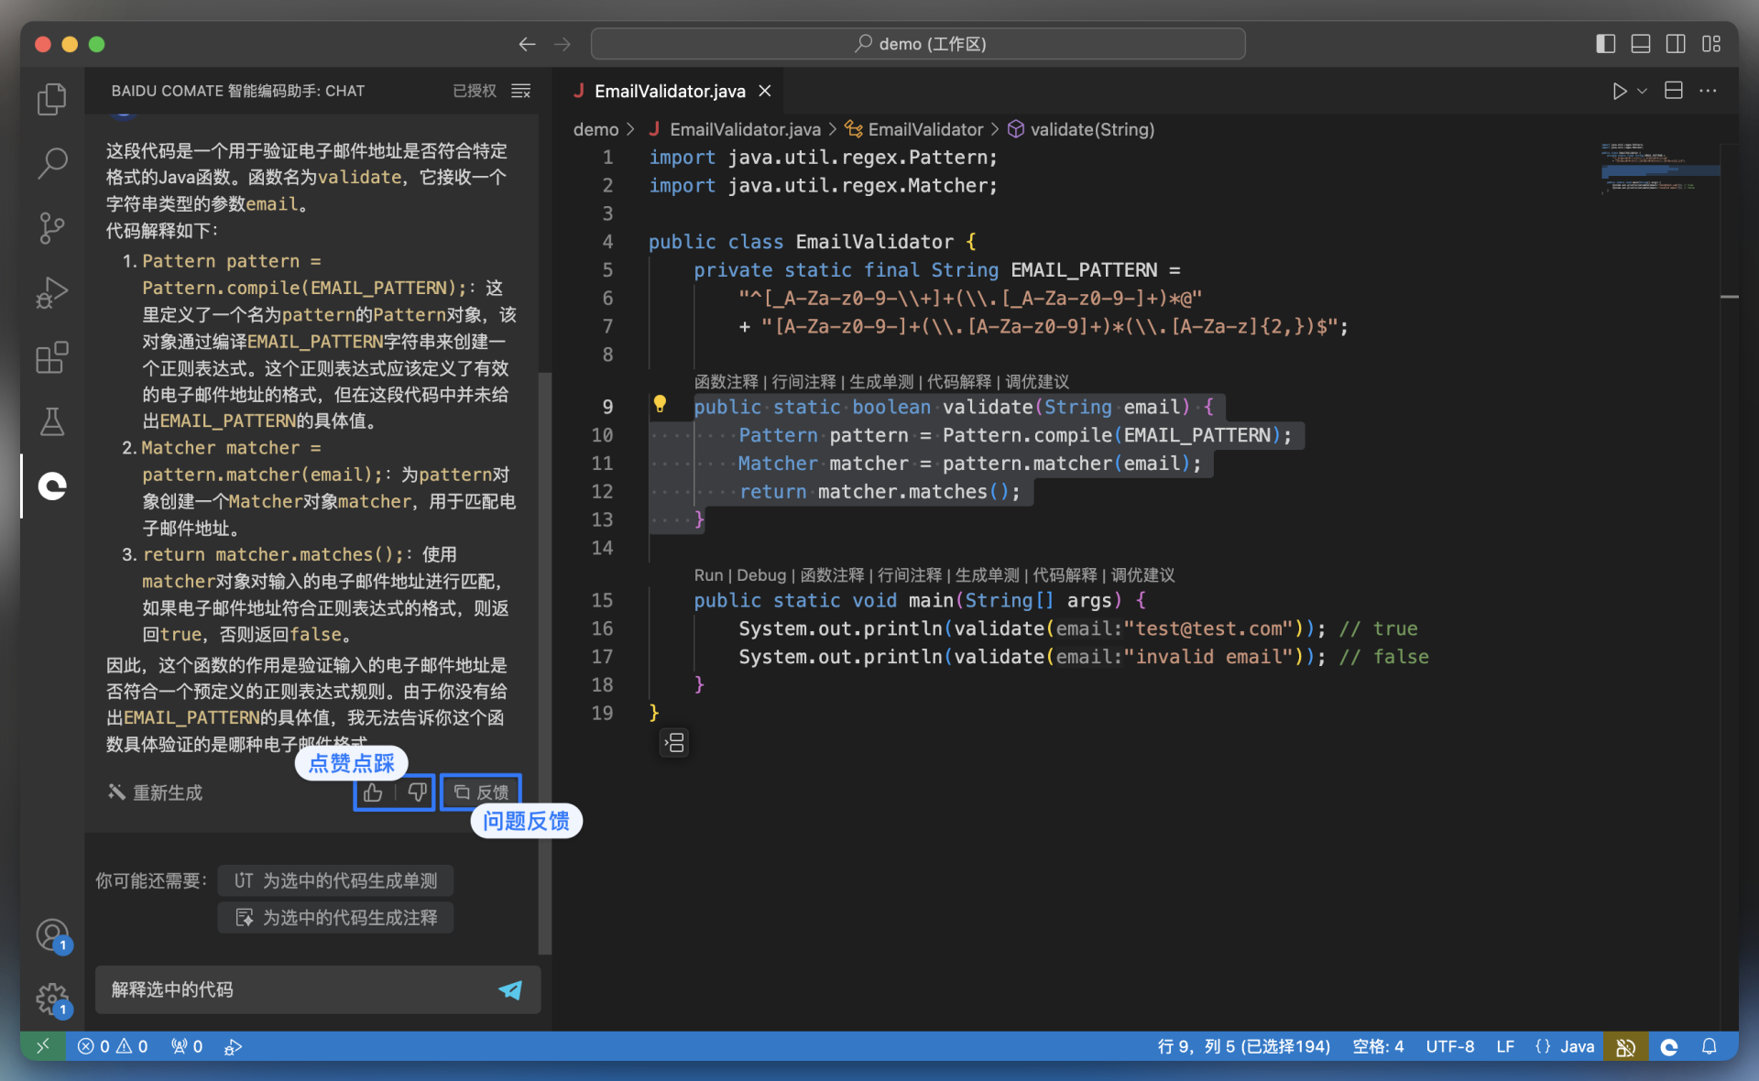Toggle the bottom panel layout icon
1759x1081 pixels.
tap(1641, 44)
